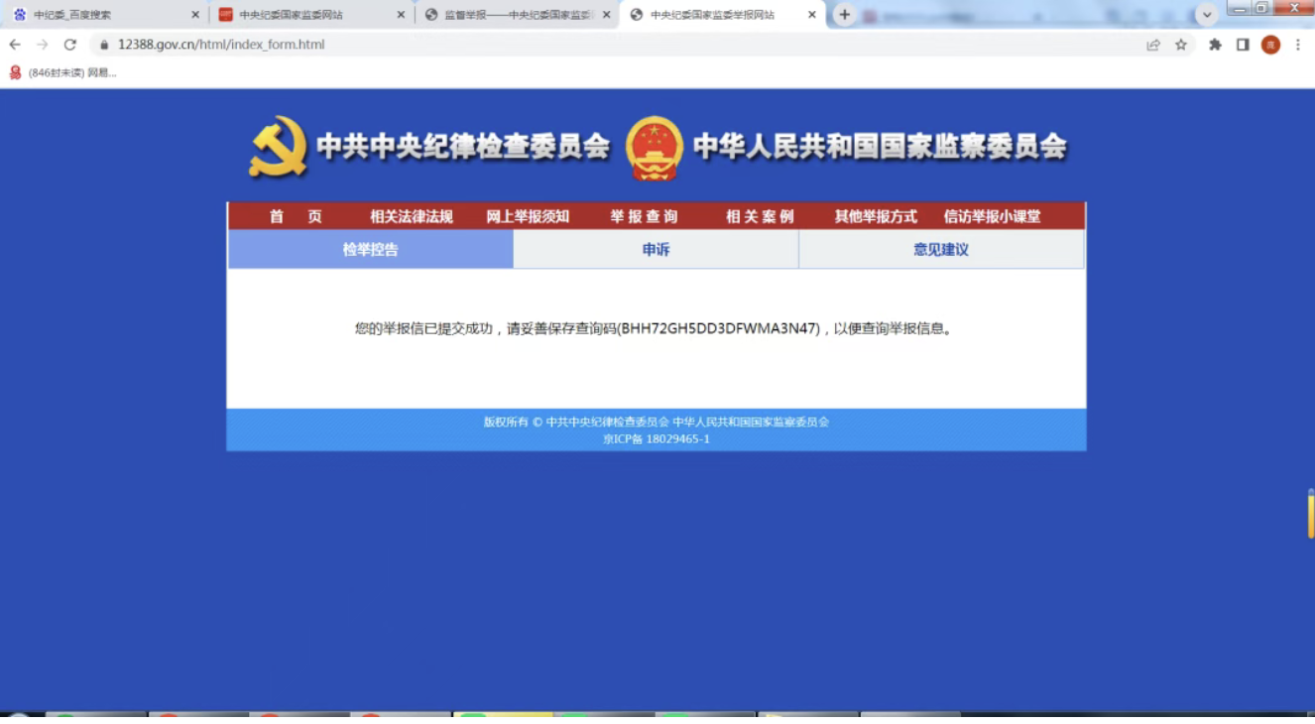Click the national emblem logo
Image resolution: width=1315 pixels, height=724 pixels.
coord(655,148)
